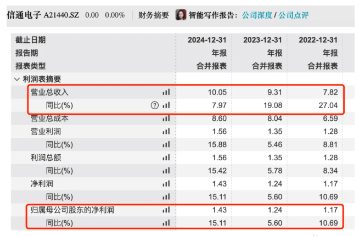Open the 公司深度 report link
Screen dimensions: 359x236
point(257,15)
